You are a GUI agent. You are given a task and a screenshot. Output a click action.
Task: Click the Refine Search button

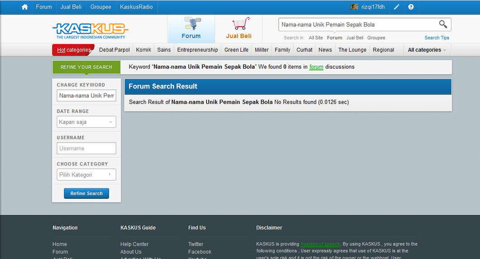(86, 193)
